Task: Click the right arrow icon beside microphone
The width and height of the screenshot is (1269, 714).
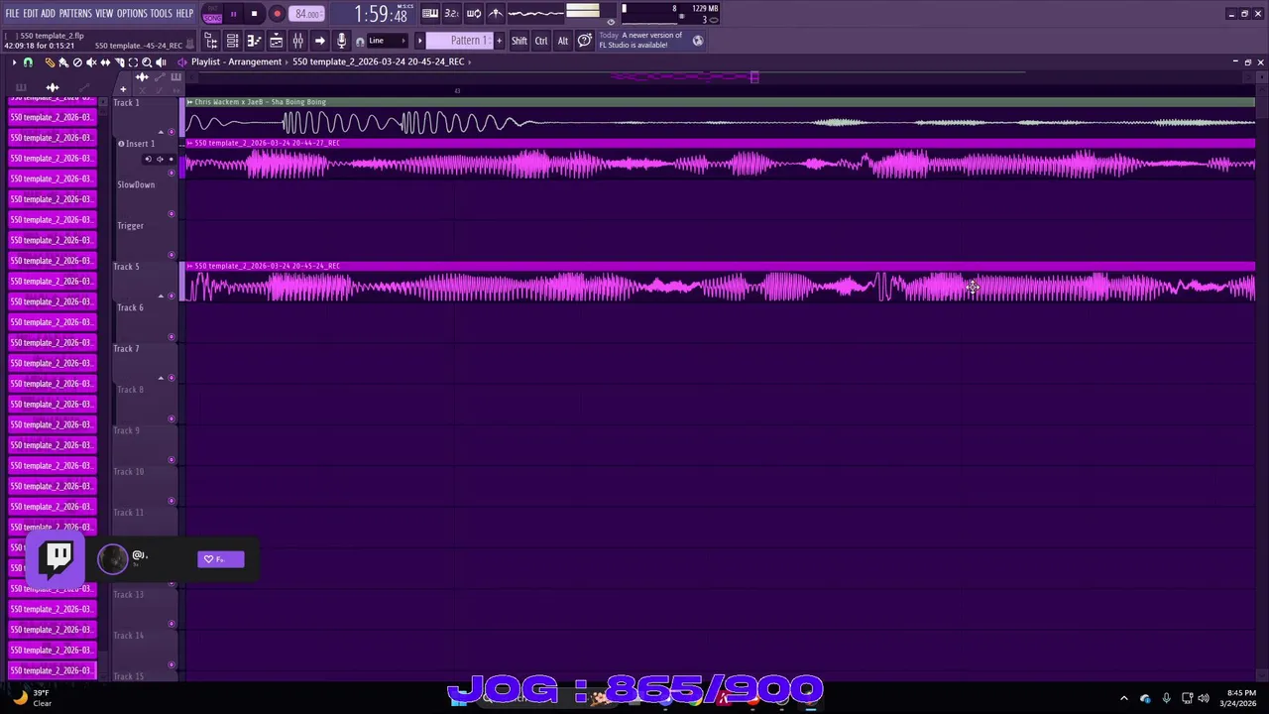Action: pos(319,41)
